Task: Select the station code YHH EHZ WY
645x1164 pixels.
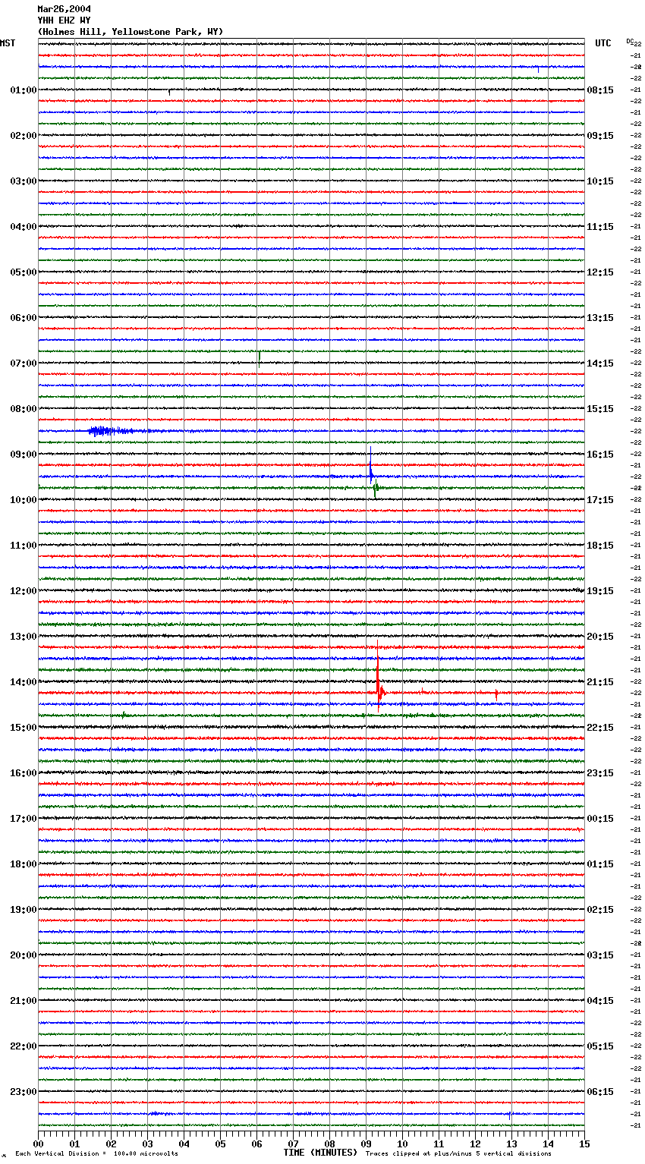Action: [64, 20]
